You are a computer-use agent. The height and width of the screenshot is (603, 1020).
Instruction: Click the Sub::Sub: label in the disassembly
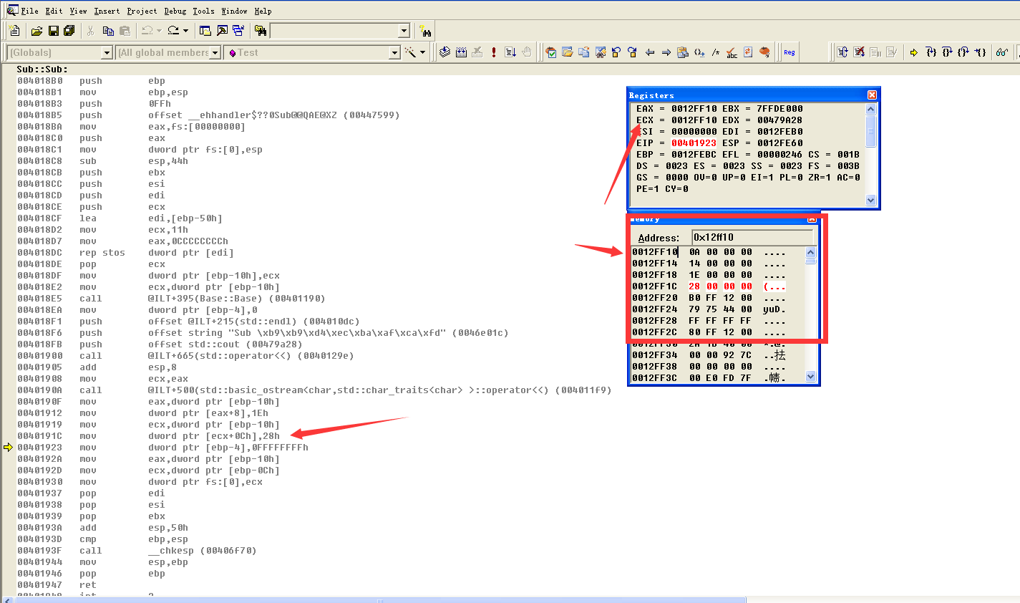(x=42, y=69)
